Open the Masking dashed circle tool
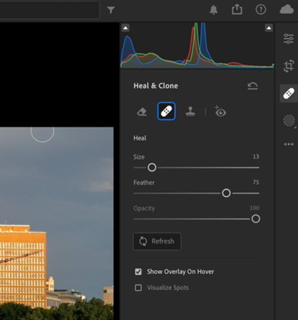The height and width of the screenshot is (320, 298). coord(289,120)
